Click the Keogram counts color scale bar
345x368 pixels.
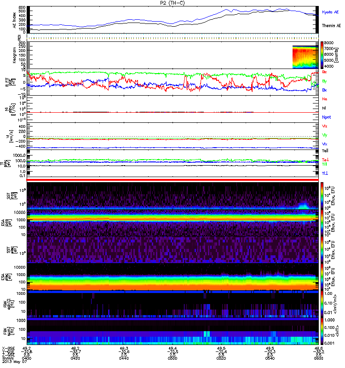323,55
